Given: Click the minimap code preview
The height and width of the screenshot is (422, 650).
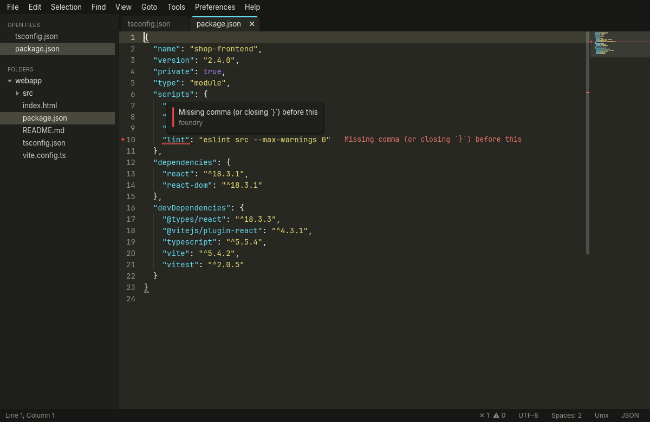Looking at the screenshot, I should pyautogui.click(x=620, y=44).
